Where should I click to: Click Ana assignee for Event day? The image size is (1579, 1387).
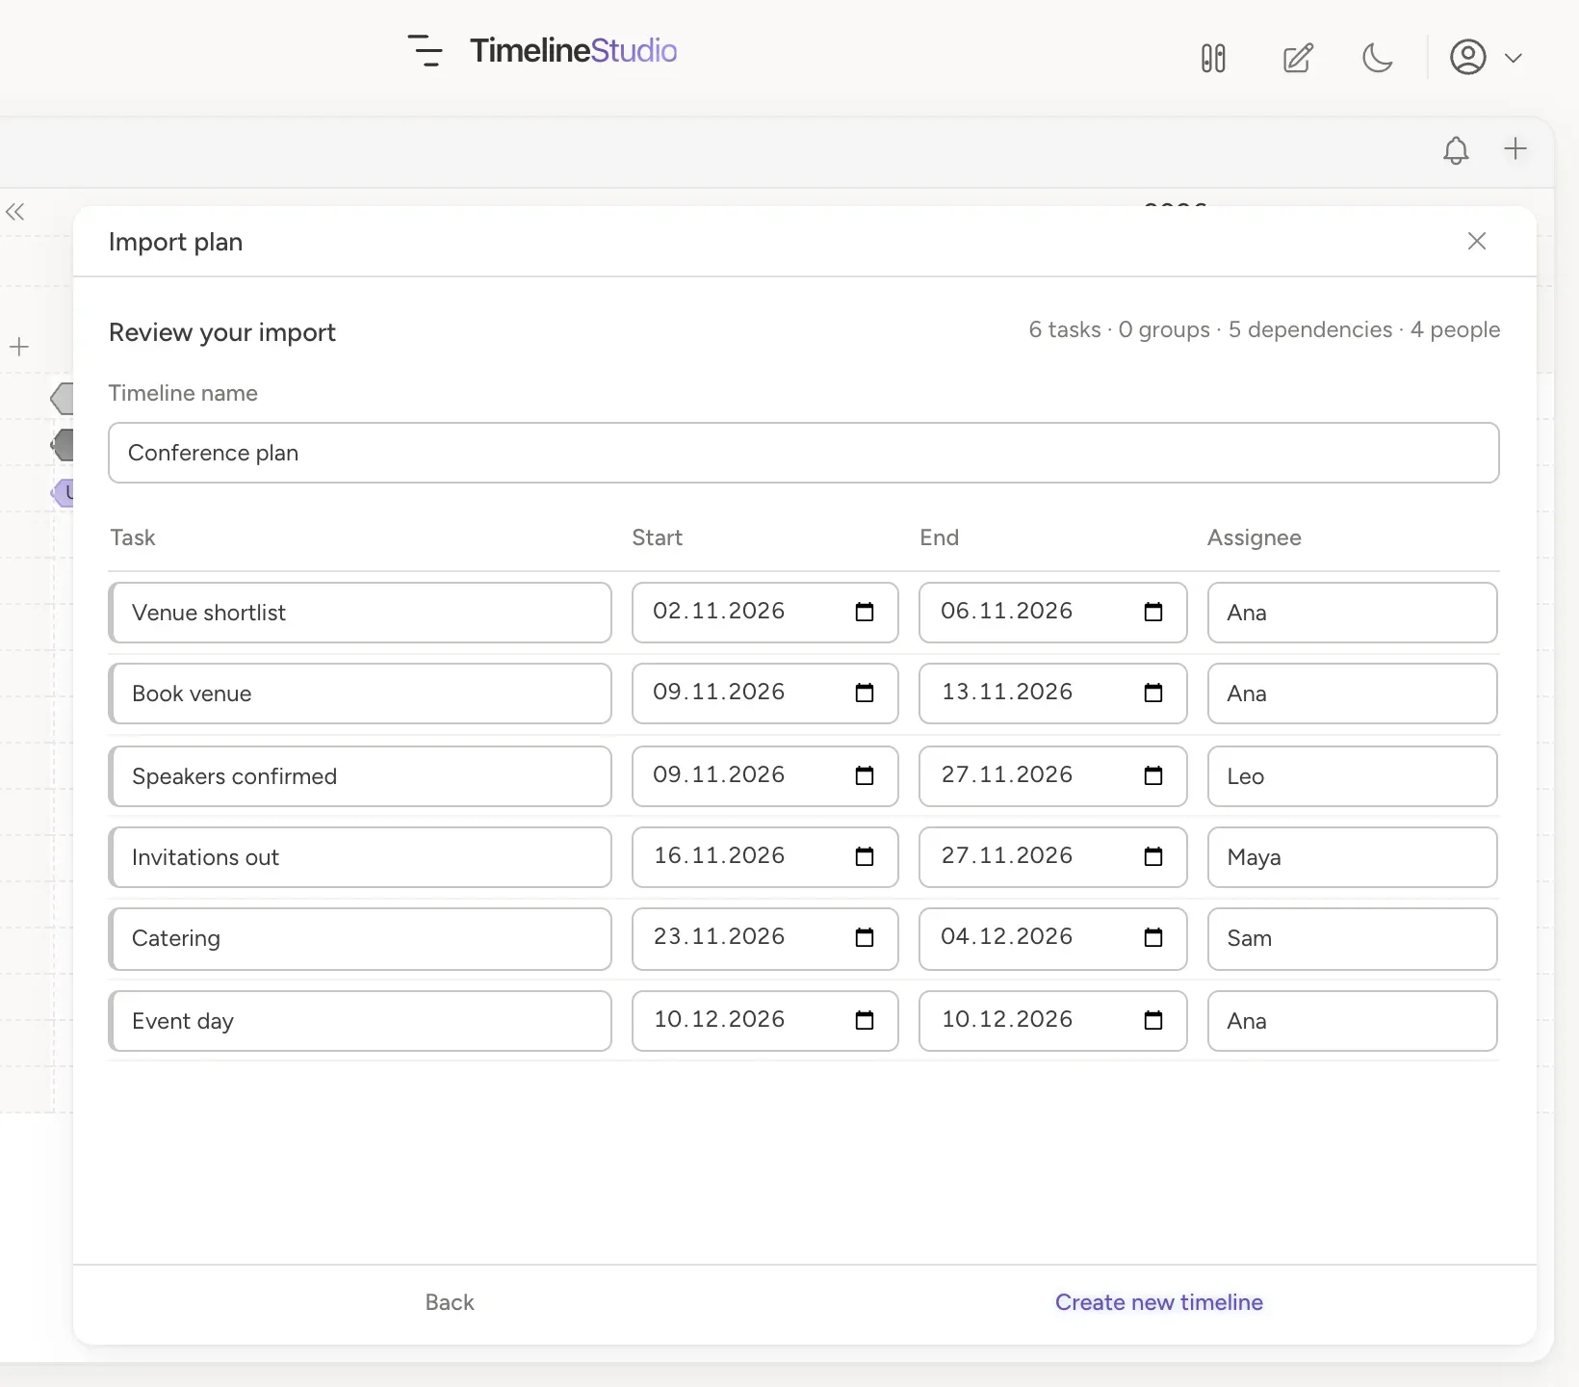(x=1353, y=1021)
